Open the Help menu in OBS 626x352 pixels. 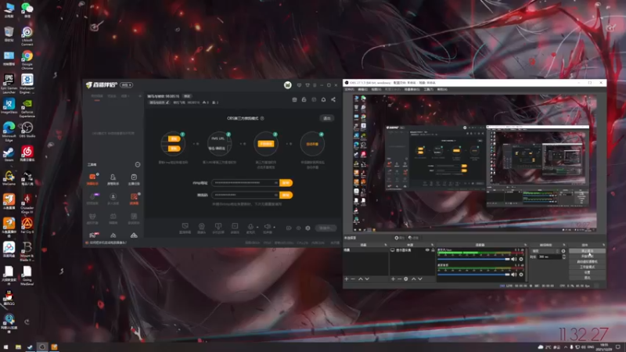coord(442,89)
